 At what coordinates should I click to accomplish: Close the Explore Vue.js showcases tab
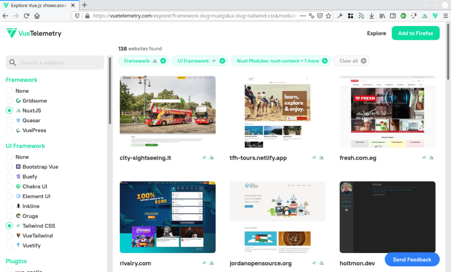73,5
